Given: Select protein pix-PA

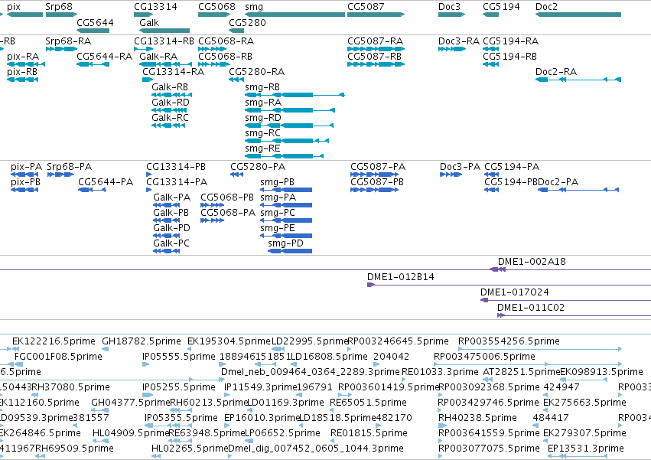Looking at the screenshot, I should (x=24, y=175).
